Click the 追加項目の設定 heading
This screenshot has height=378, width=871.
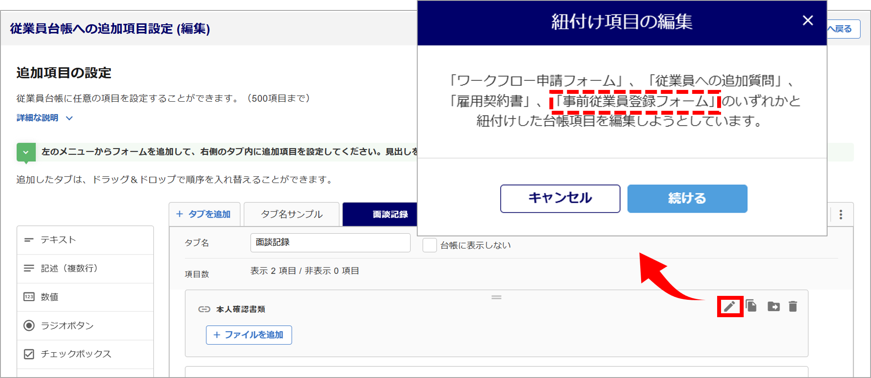64,73
